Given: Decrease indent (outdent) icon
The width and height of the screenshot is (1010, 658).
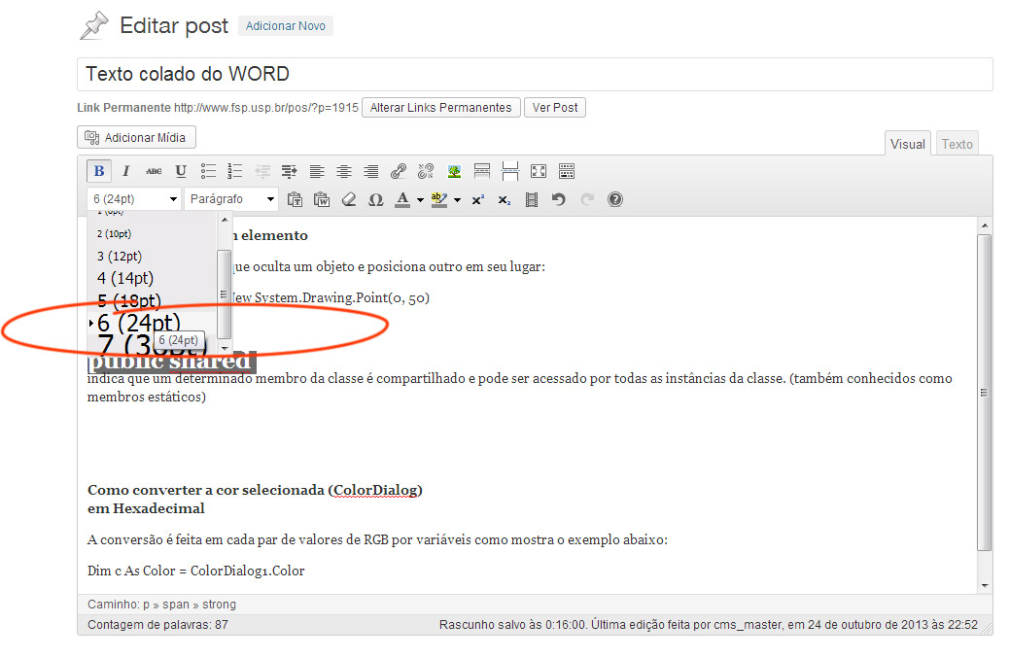Looking at the screenshot, I should (262, 171).
